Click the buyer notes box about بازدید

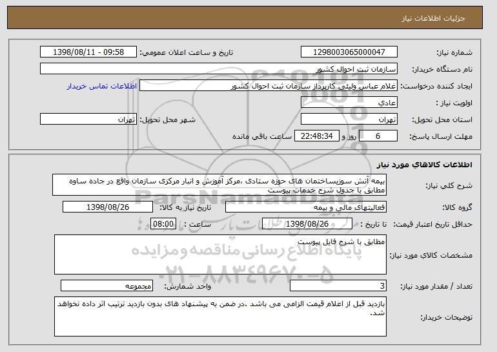220,316
